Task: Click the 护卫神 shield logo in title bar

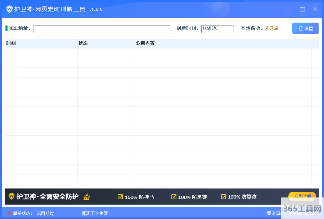Action: coord(9,9)
